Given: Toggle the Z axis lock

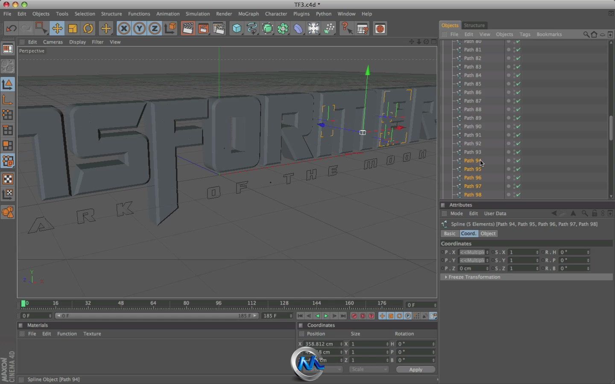Looking at the screenshot, I should point(155,29).
